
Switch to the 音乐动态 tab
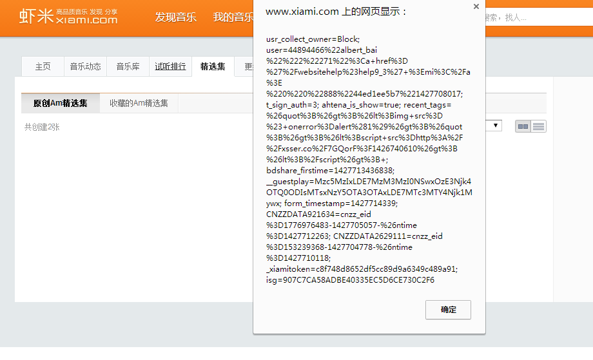click(86, 66)
